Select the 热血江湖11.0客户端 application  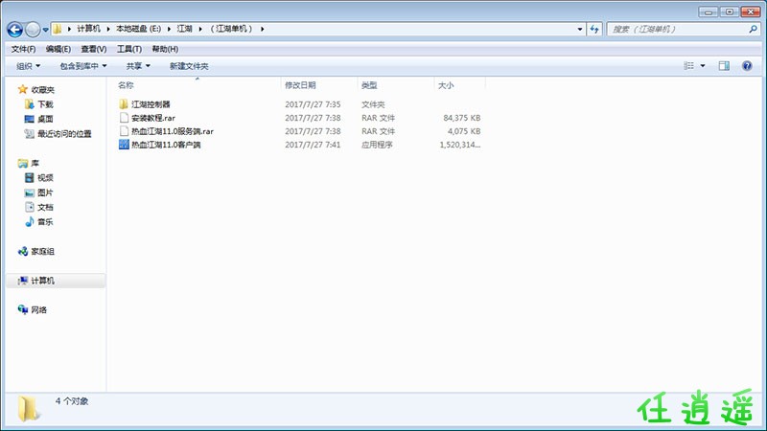pos(166,145)
